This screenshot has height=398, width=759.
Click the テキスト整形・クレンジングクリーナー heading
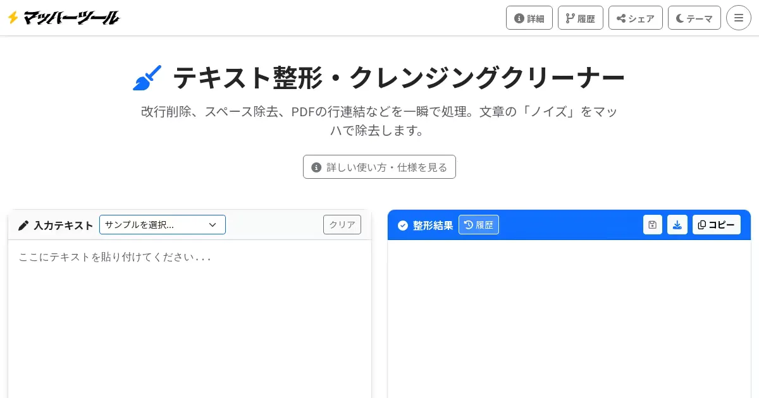(x=398, y=78)
